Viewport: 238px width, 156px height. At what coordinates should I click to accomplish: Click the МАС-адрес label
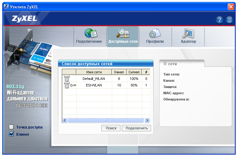(174, 93)
